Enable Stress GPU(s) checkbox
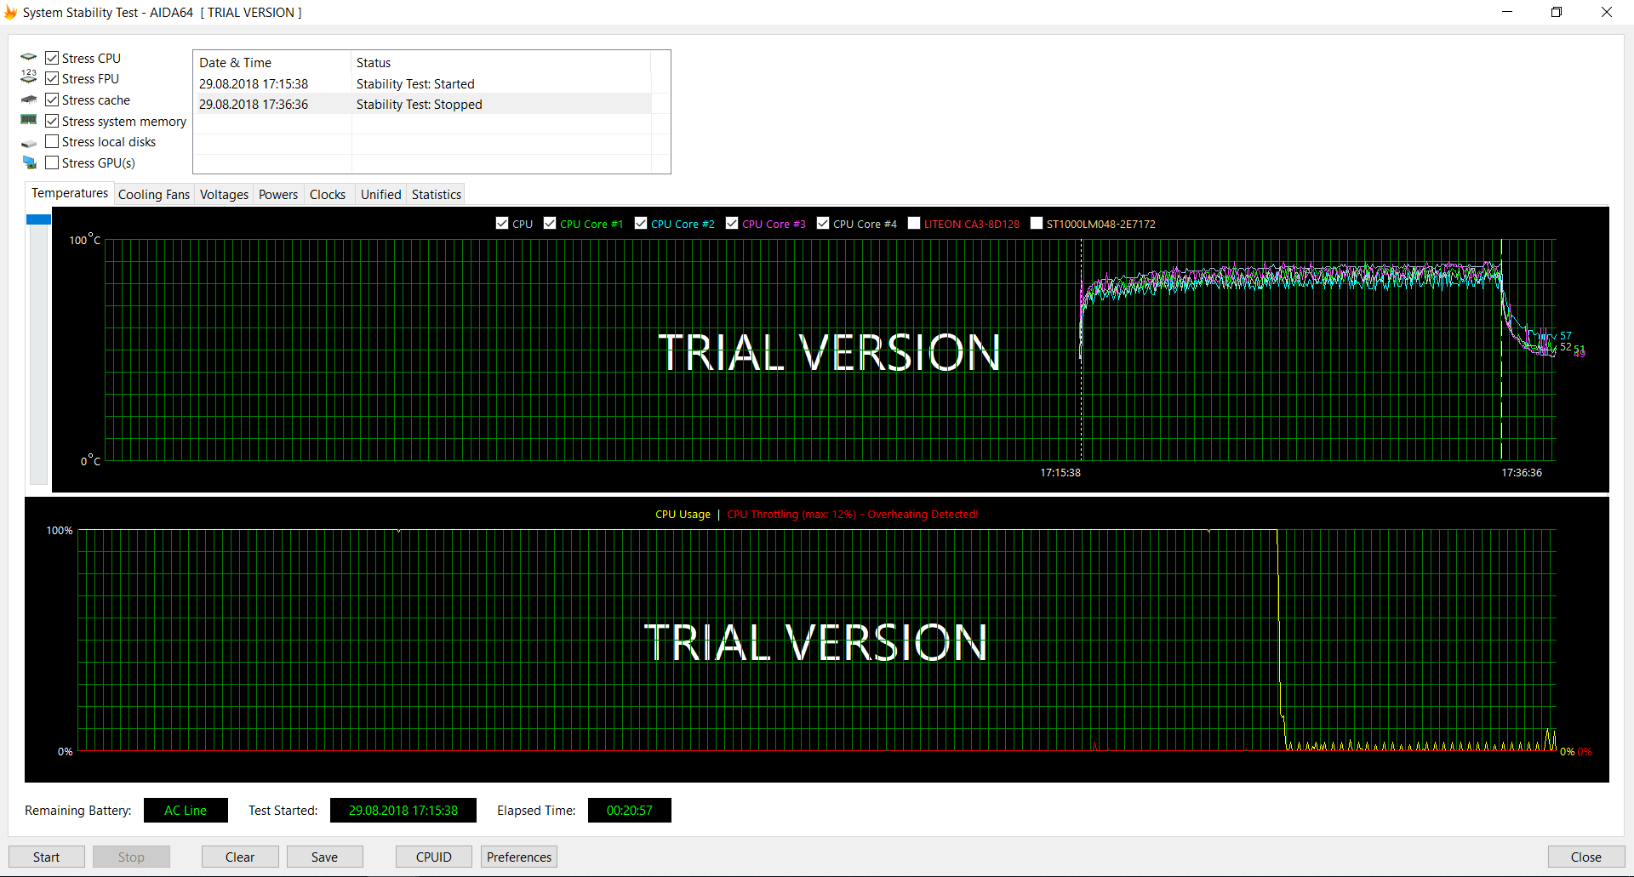This screenshot has width=1634, height=877. coord(52,162)
